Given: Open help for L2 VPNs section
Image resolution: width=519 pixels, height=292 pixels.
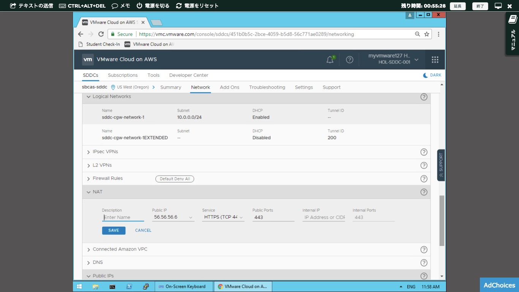Looking at the screenshot, I should [424, 165].
